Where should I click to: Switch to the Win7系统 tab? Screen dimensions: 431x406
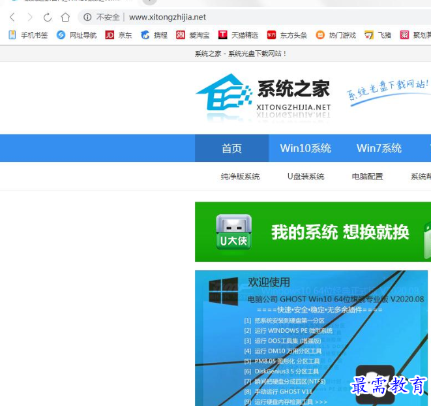(x=379, y=148)
